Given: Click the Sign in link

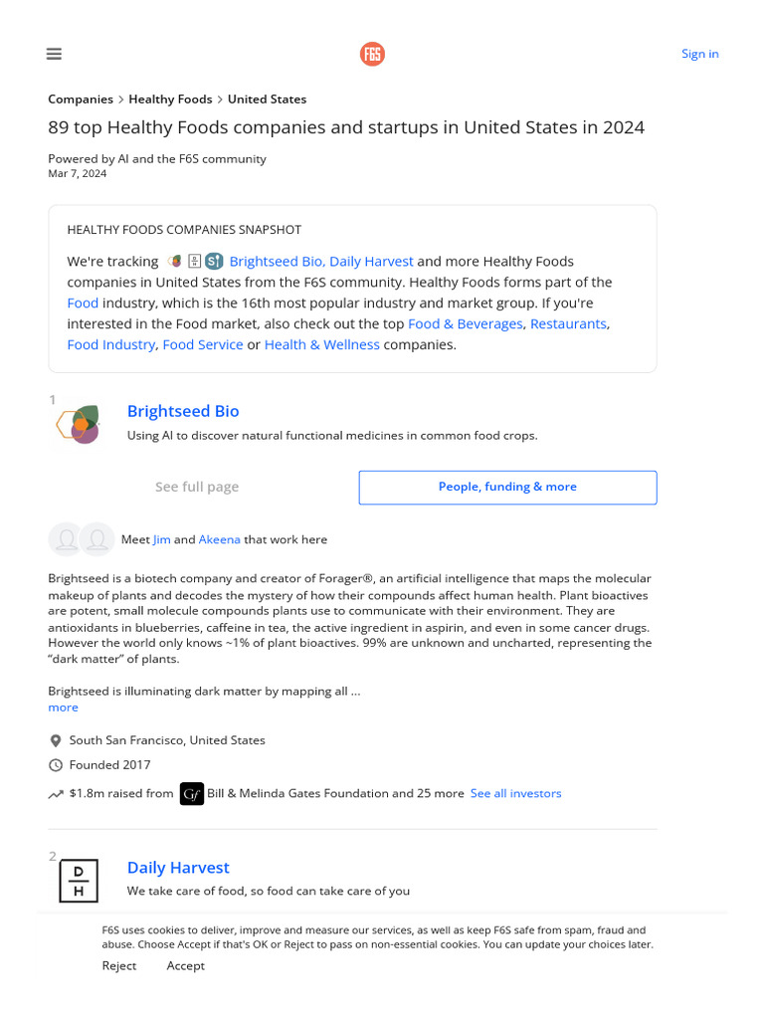Looking at the screenshot, I should pyautogui.click(x=699, y=54).
